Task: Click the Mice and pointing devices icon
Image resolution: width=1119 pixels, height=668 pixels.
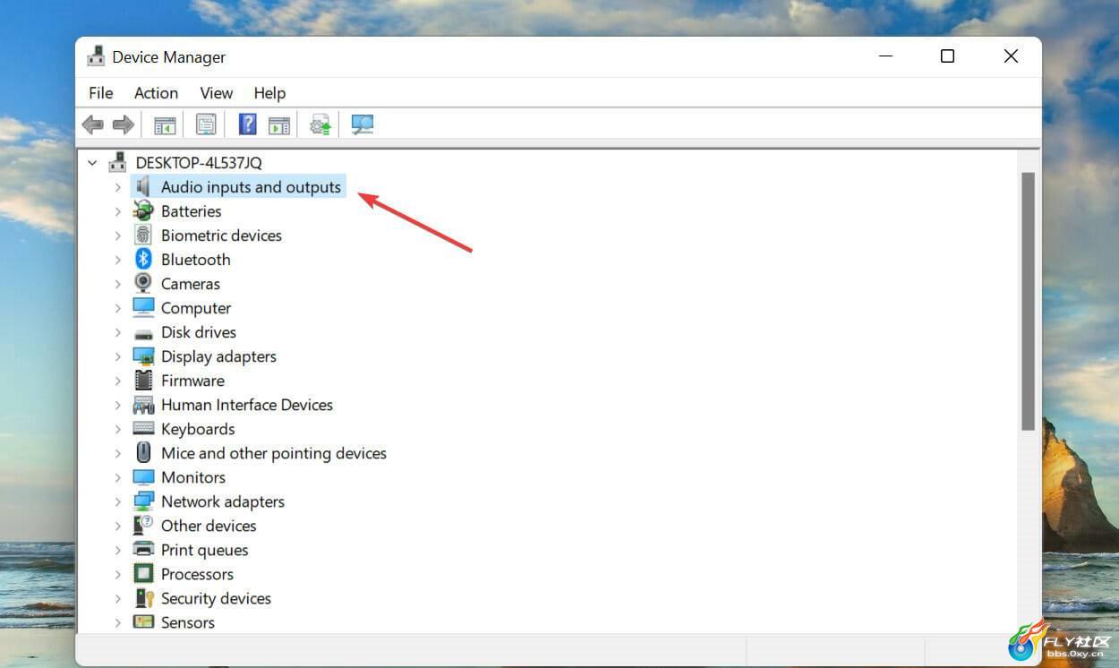Action: point(143,452)
